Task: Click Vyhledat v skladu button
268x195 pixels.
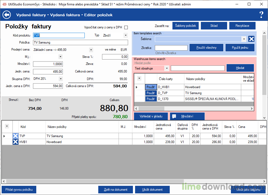Action: 151,116
